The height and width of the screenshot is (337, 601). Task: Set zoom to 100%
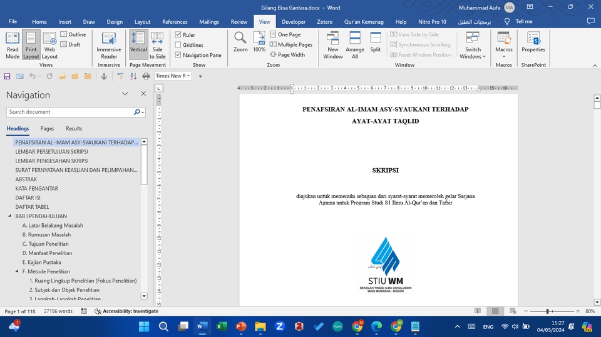tap(259, 42)
